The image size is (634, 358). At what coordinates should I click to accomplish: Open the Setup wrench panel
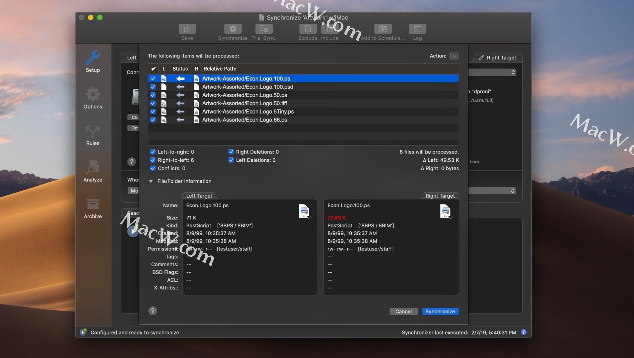(x=92, y=61)
